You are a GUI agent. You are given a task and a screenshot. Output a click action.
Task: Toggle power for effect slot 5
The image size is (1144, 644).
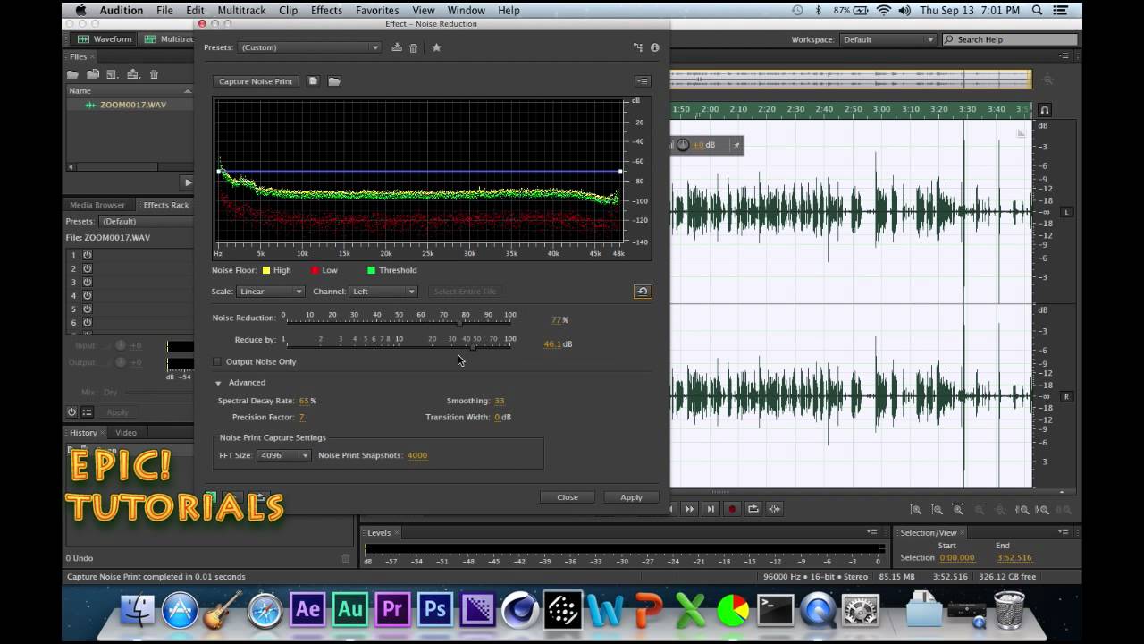[88, 309]
